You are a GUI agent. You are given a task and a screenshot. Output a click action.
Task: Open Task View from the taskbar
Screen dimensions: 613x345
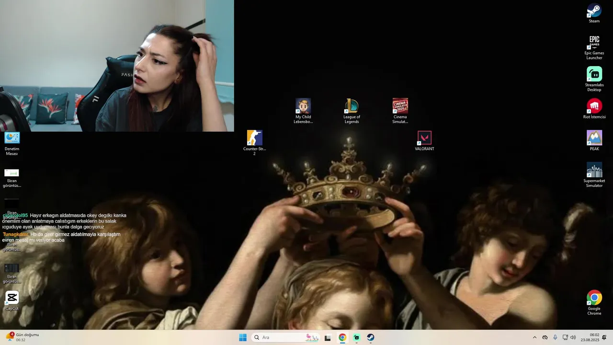[x=328, y=337]
